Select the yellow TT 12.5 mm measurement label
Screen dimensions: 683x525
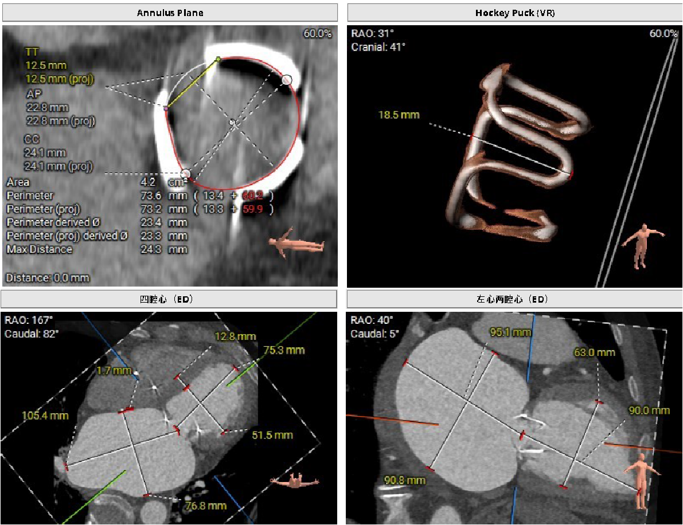click(46, 65)
